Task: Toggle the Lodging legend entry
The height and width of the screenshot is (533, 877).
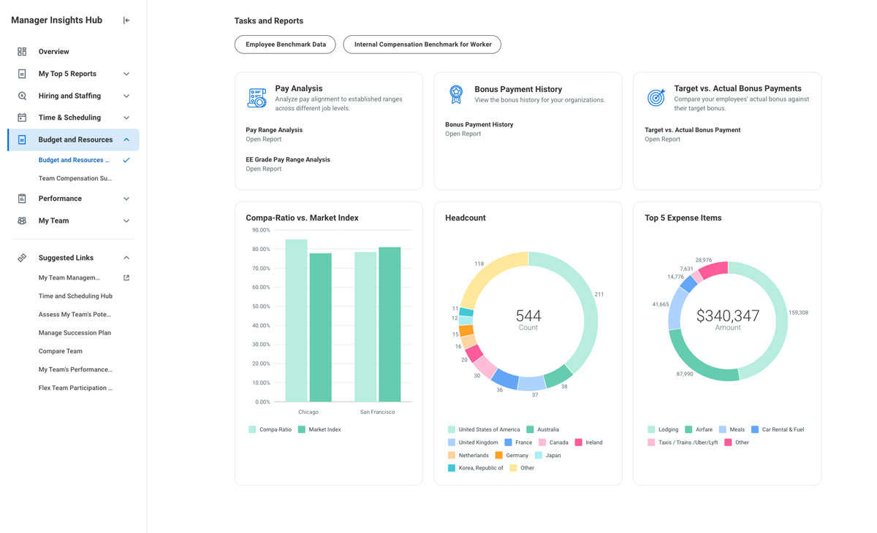Action: pos(663,429)
